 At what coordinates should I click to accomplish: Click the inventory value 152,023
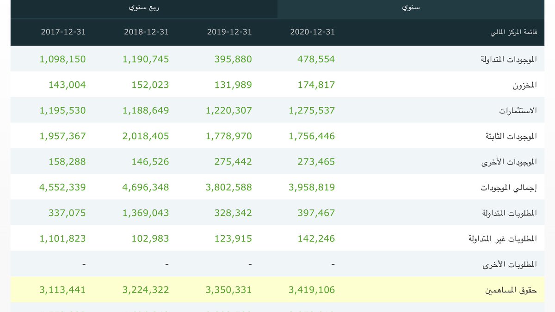(x=150, y=85)
